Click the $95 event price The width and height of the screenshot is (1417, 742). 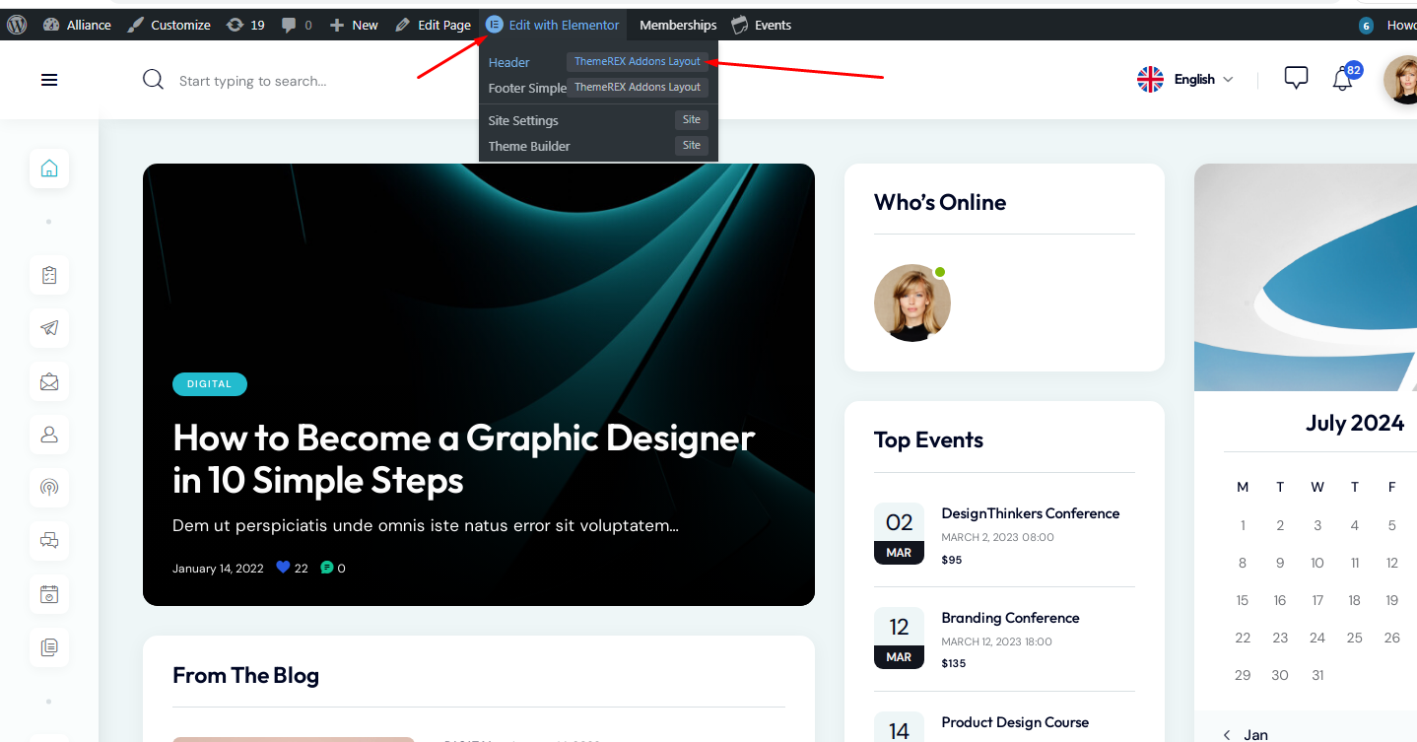click(952, 560)
